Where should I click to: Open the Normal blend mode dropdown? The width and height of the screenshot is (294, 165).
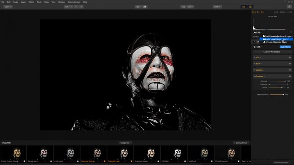pos(256,37)
